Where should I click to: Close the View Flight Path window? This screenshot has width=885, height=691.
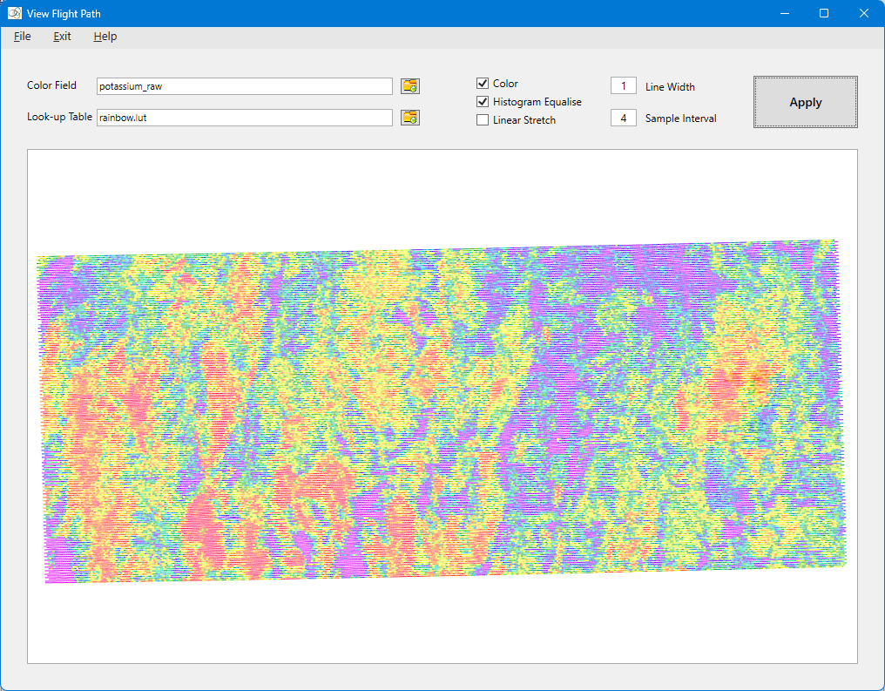(864, 13)
